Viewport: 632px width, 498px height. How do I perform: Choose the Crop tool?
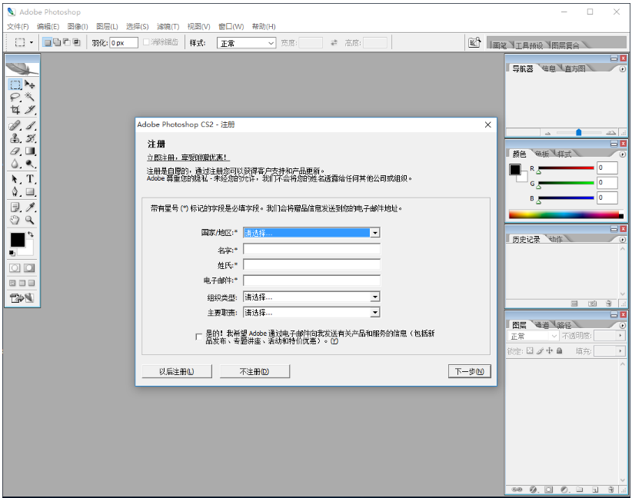[15, 111]
